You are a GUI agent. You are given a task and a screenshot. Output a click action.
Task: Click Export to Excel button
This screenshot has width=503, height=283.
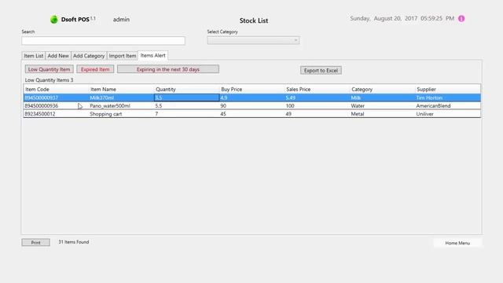tap(321, 70)
